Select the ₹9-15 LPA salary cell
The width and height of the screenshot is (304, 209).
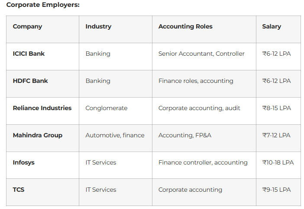pos(276,190)
